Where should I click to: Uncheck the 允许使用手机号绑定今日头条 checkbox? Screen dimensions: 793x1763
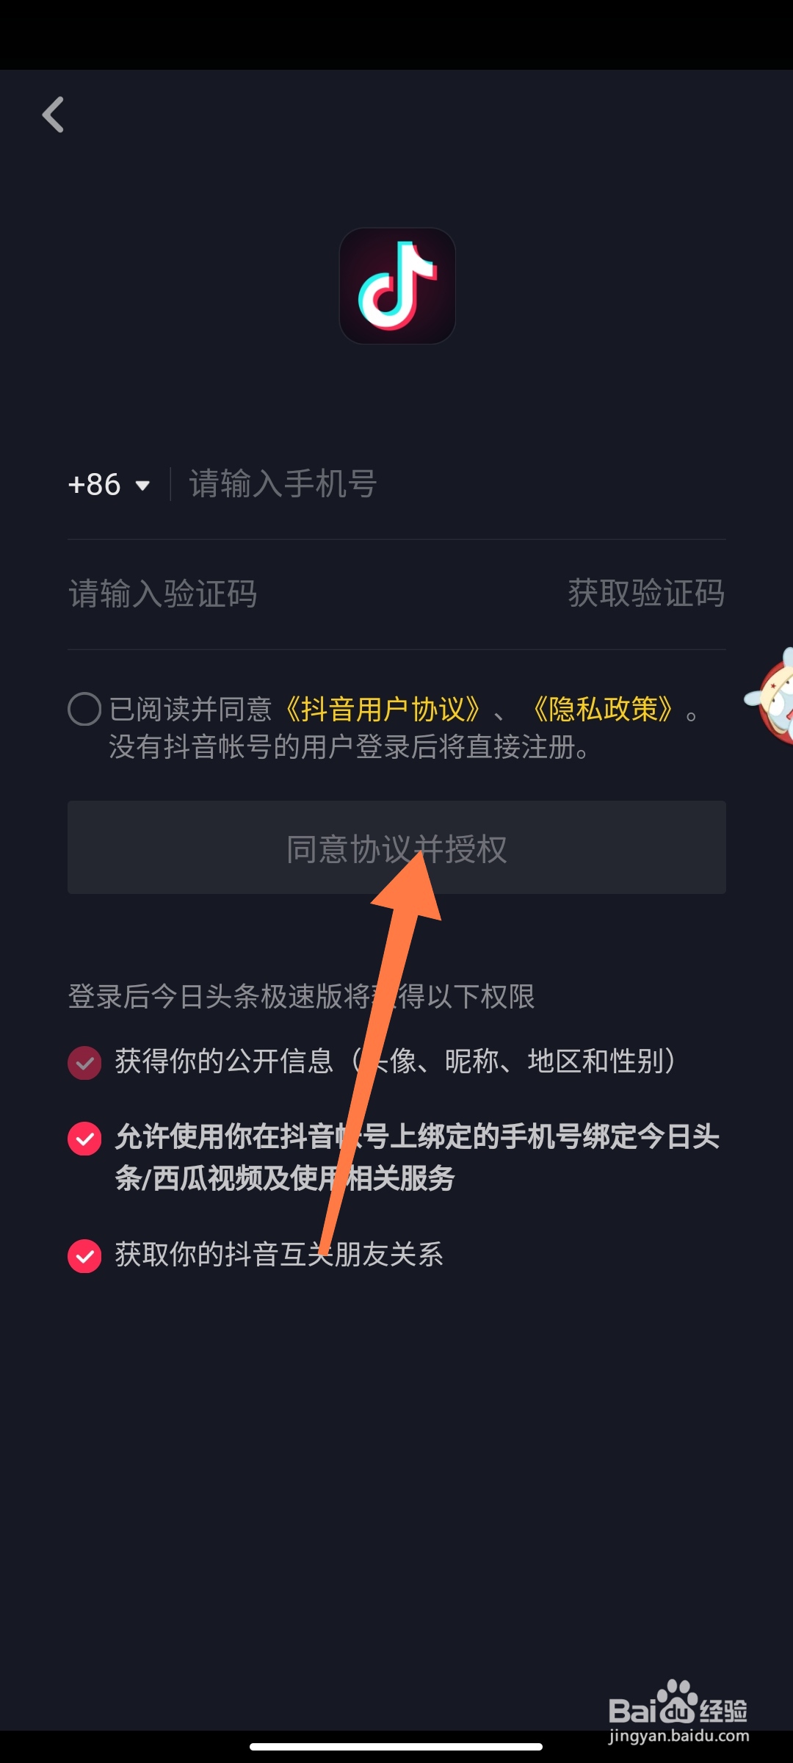pos(84,1139)
